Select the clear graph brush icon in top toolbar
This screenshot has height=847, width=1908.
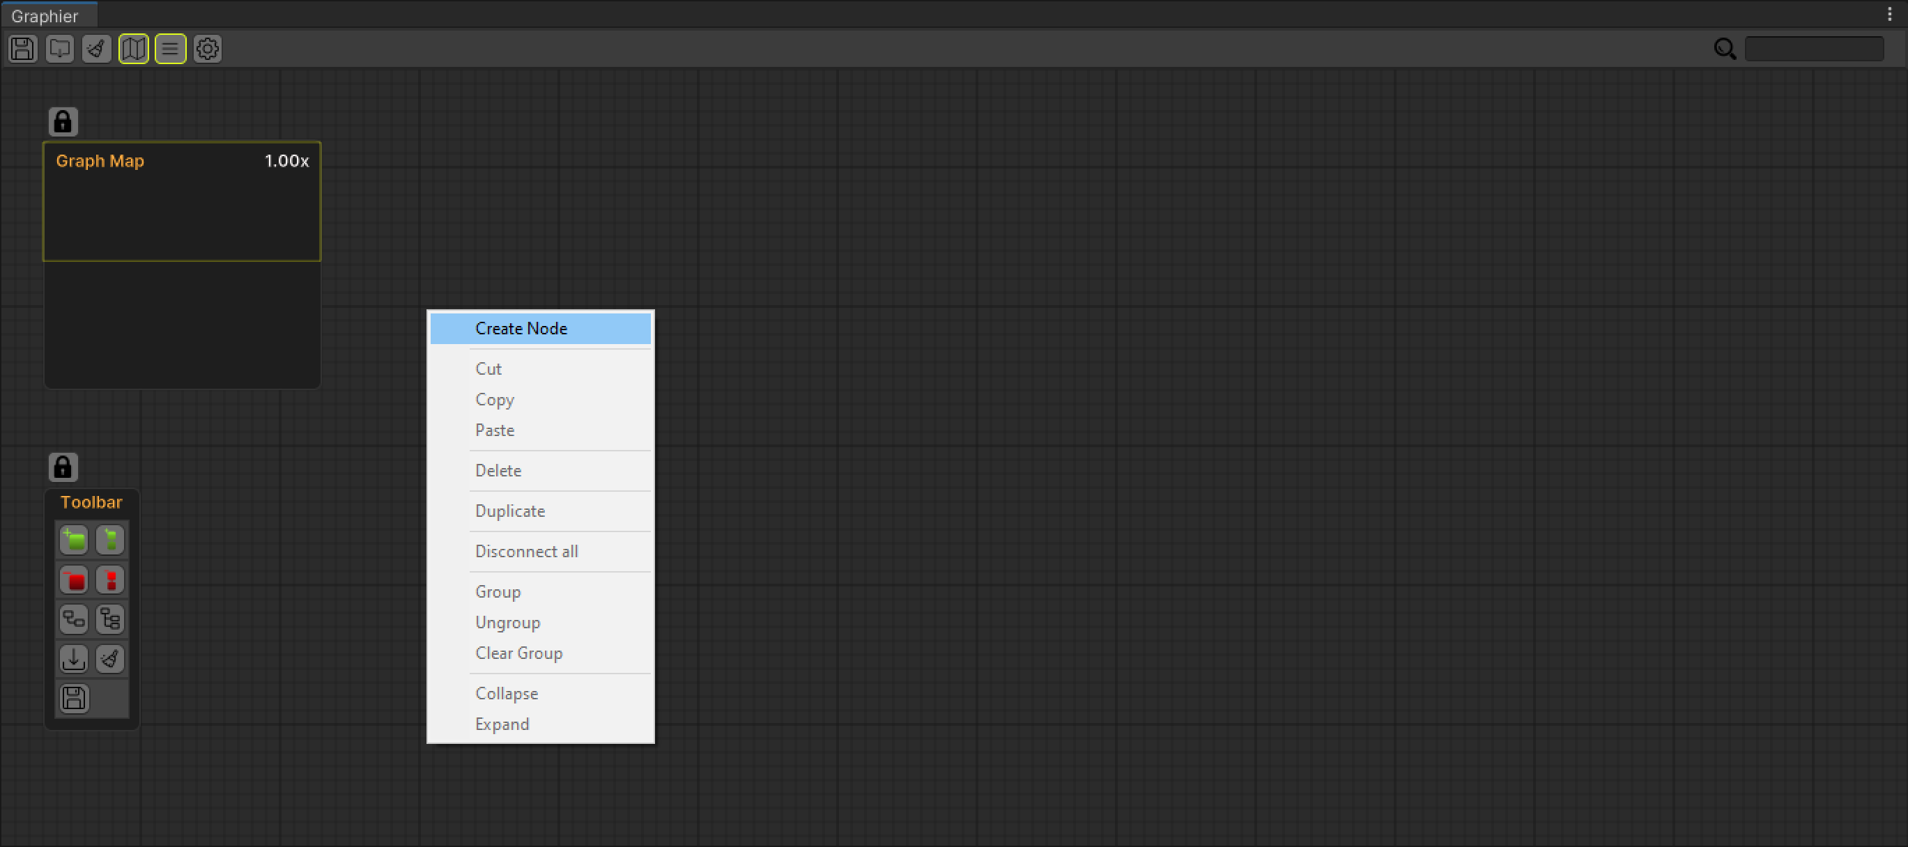pyautogui.click(x=96, y=49)
